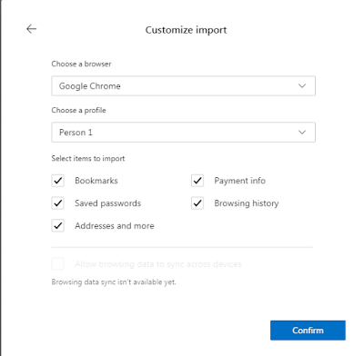Screen dimensions: 364x356
Task: Click the 'Choose a browser' label
Action: (x=81, y=64)
